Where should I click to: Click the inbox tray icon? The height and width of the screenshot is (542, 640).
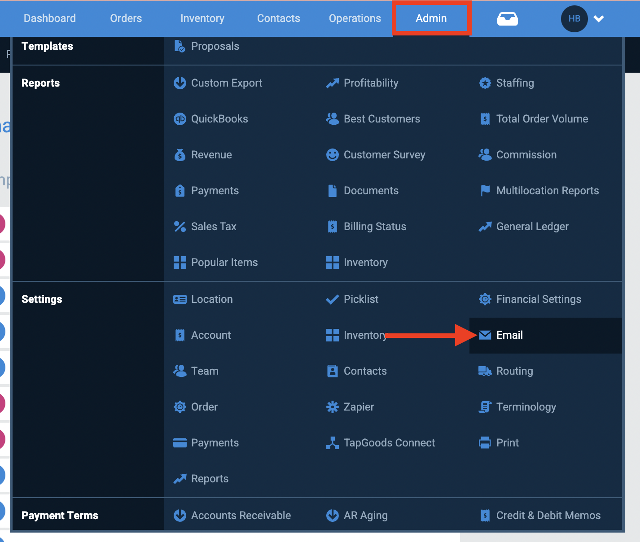click(508, 19)
